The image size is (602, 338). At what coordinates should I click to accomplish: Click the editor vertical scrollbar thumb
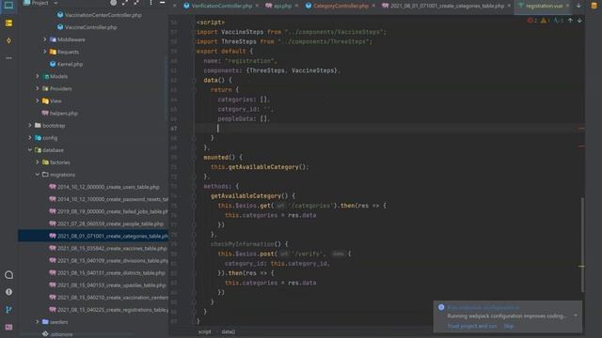582,245
